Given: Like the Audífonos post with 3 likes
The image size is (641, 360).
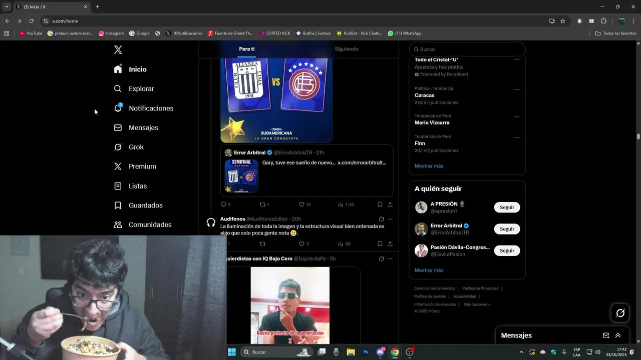Looking at the screenshot, I should click(304, 244).
